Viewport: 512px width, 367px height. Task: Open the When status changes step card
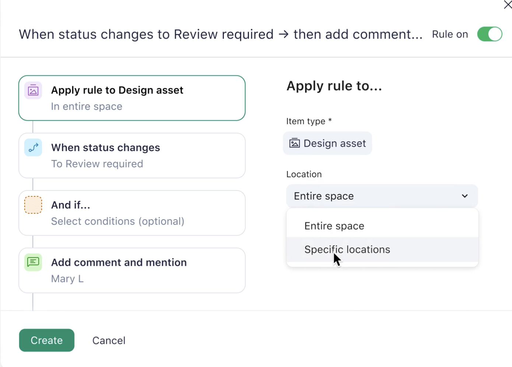coord(132,156)
